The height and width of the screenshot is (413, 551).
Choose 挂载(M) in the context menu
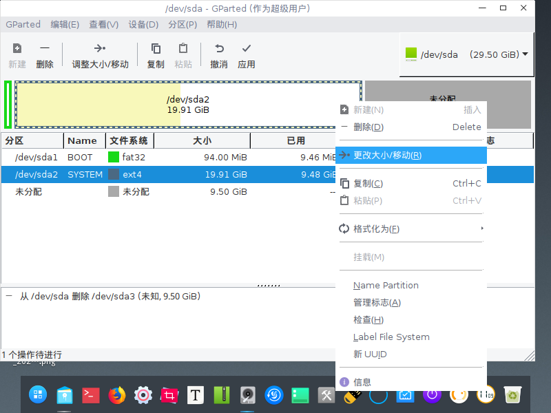click(411, 257)
